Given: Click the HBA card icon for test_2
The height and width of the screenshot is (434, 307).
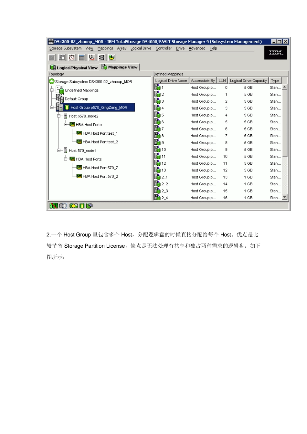Looking at the screenshot, I should (79, 142).
